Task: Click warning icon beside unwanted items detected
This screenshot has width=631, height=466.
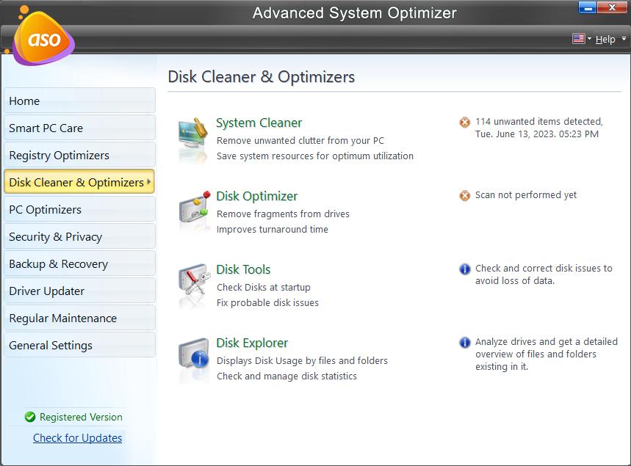Action: click(464, 123)
